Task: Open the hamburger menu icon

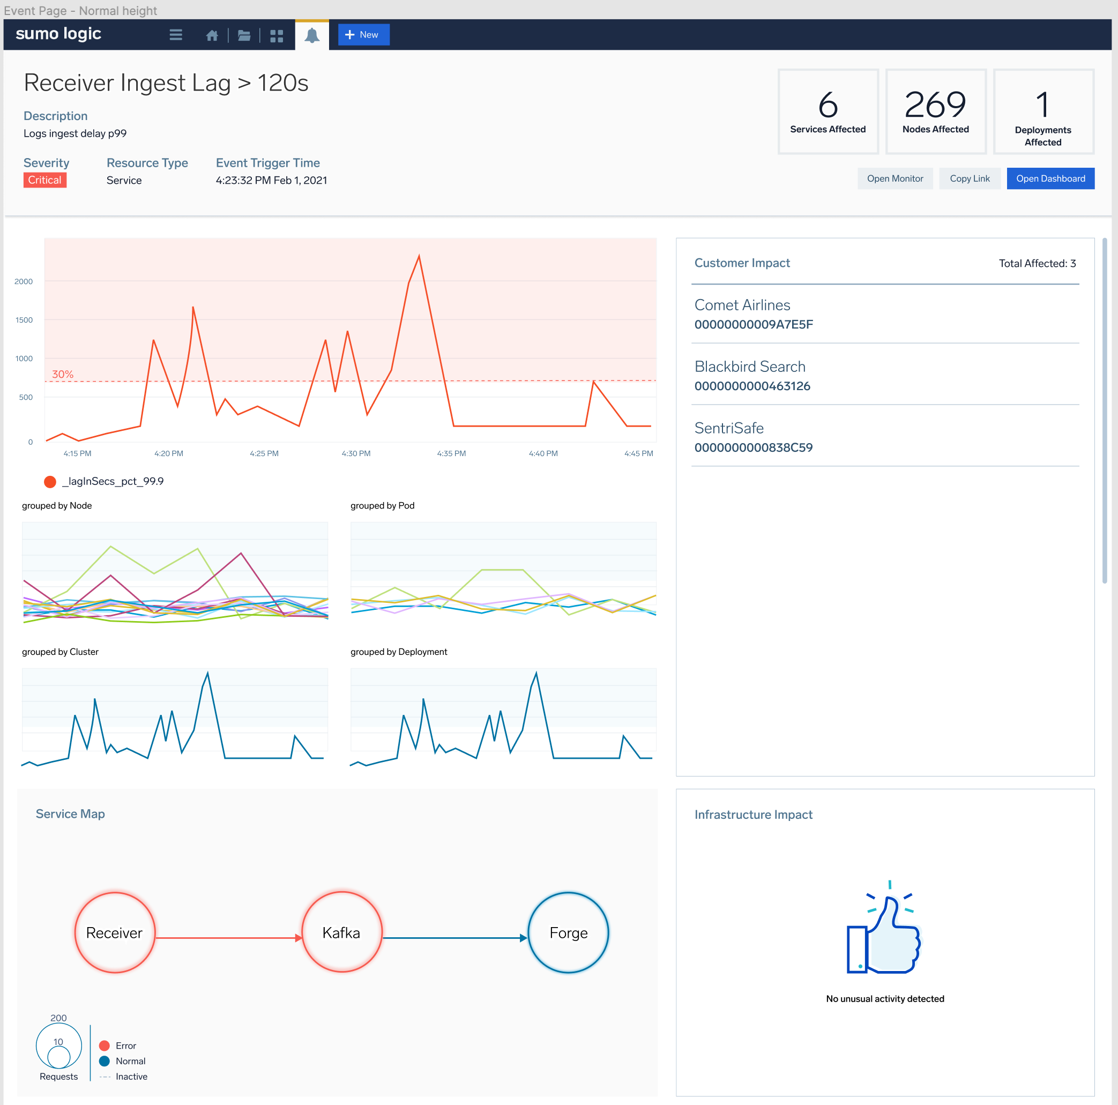Action: 175,35
